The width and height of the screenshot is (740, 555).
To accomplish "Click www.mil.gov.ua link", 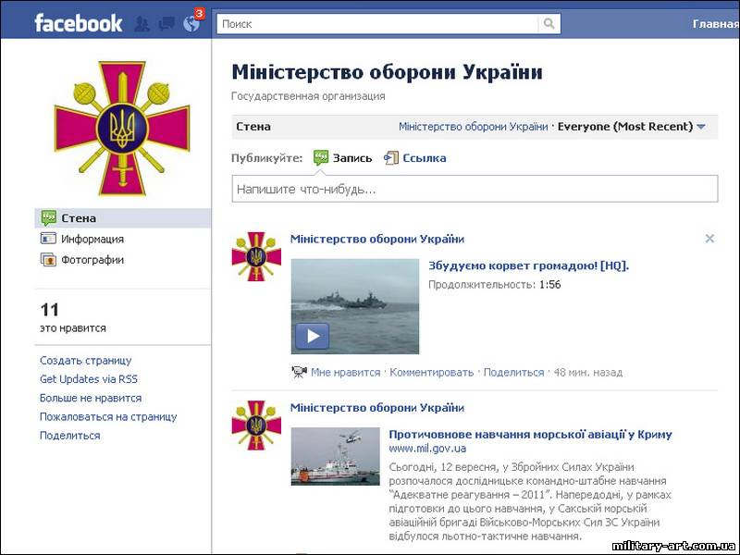I will pos(427,449).
